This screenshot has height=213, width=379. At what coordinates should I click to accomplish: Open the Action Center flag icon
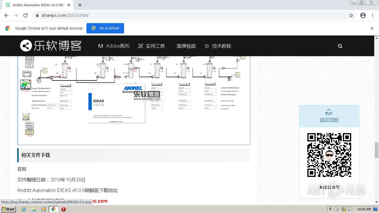(351, 209)
